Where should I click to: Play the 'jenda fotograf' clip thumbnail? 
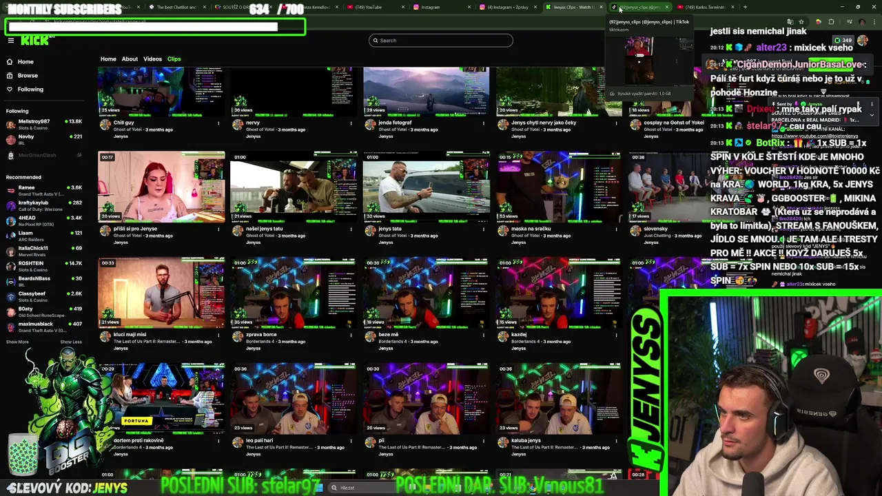[x=426, y=92]
